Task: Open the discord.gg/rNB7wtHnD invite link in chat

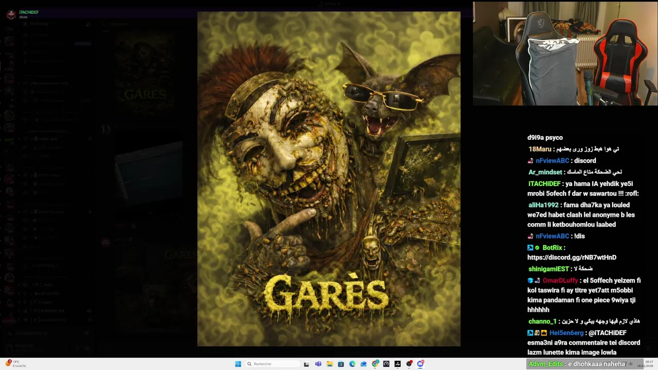Action: tap(572, 257)
